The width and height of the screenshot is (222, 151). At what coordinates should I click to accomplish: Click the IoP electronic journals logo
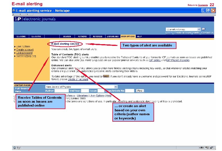pyautogui.click(x=35, y=19)
